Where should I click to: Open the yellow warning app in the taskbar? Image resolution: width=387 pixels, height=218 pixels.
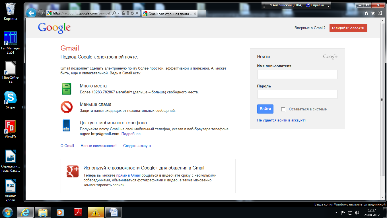click(96, 212)
